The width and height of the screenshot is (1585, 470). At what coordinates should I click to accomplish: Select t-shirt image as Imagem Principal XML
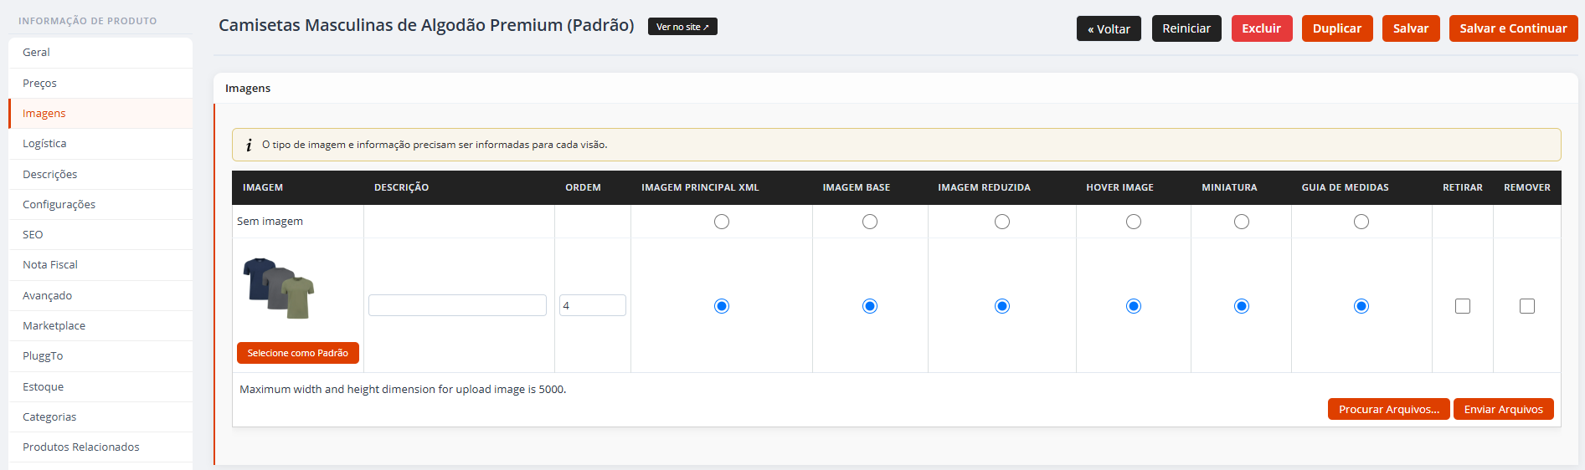(722, 306)
